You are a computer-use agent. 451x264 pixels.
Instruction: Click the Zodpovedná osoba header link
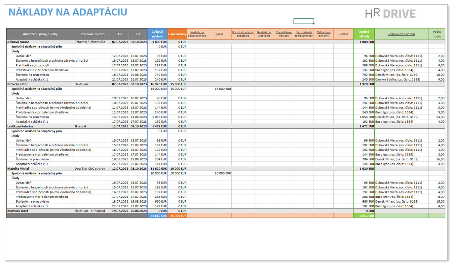(x=401, y=34)
